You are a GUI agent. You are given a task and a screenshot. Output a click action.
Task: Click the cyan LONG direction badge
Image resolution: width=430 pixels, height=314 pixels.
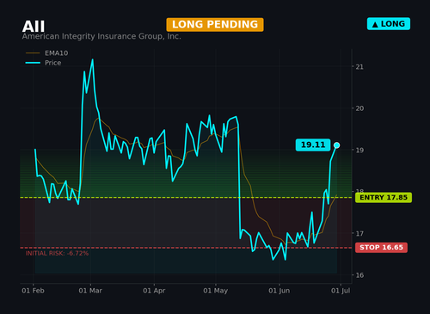(x=389, y=24)
